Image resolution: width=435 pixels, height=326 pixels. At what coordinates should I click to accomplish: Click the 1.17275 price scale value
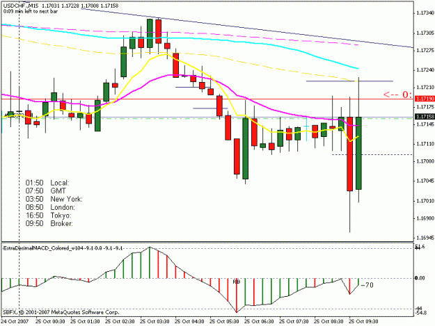click(425, 50)
